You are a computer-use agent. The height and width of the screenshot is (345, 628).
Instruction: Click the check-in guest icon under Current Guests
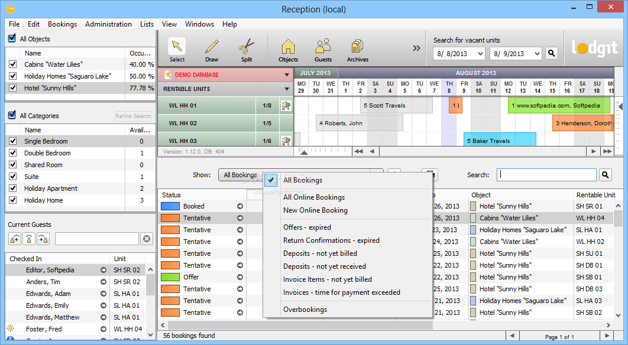pos(15,239)
